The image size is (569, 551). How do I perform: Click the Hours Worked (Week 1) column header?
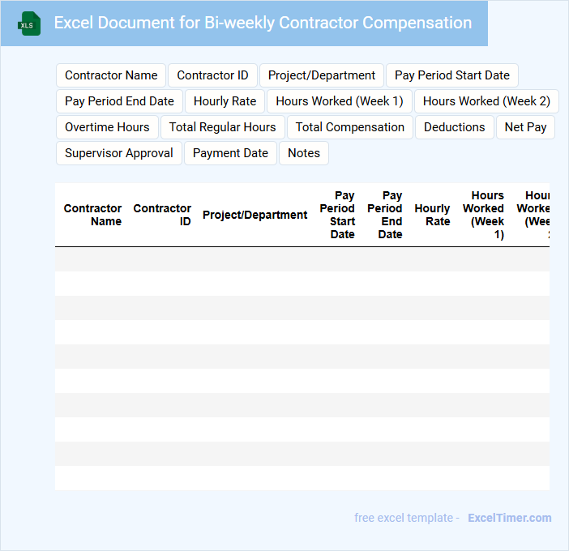[483, 215]
